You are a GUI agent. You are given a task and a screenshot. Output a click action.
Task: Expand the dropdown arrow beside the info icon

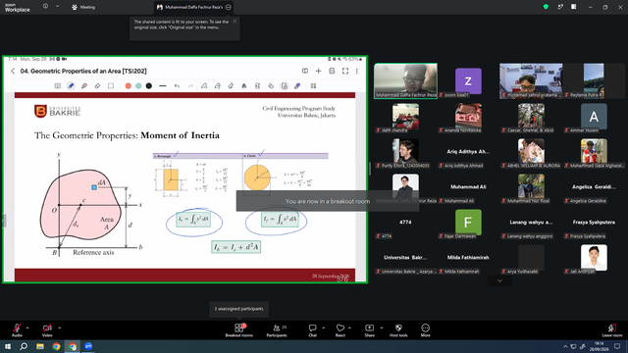[x=57, y=7]
